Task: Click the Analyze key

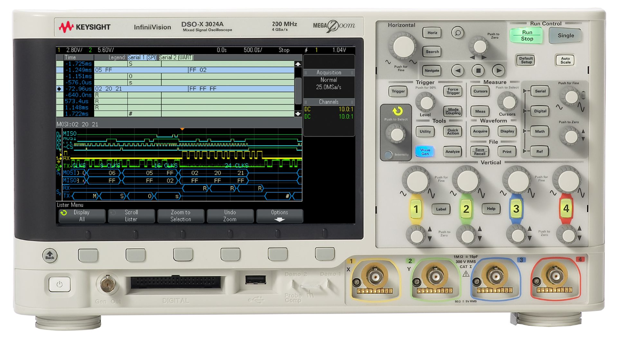Action: 453,152
